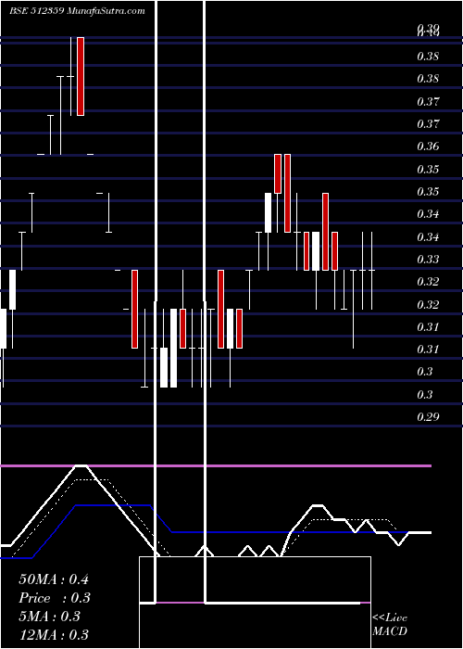Select the 50MA : 0.4 readout
Image resolution: width=463 pixels, height=649 pixels.
[54, 579]
